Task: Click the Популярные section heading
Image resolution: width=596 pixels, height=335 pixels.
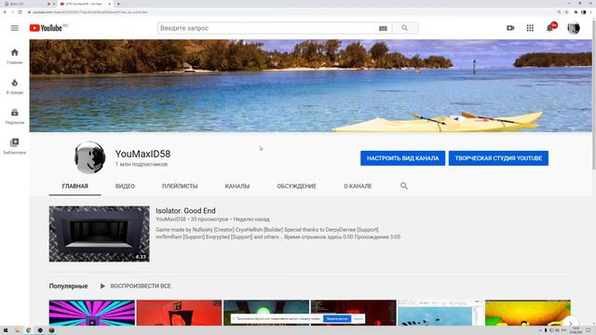Action: [x=68, y=286]
